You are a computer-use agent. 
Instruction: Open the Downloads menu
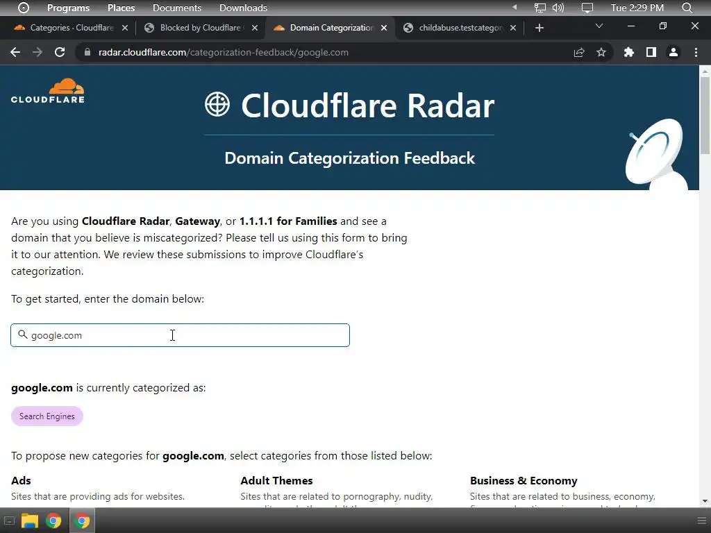(x=243, y=8)
